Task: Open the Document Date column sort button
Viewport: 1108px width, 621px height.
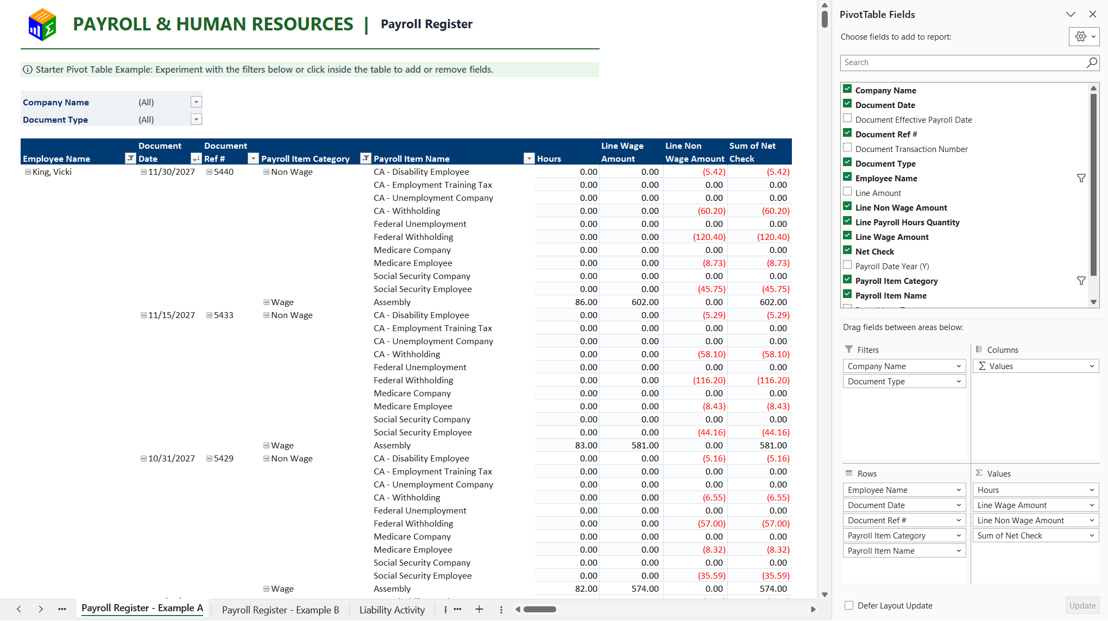Action: (x=196, y=159)
